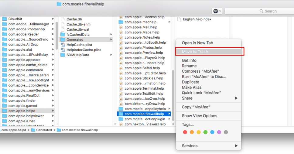Click com.apple.helpd in the path bar
294x154 pixels.
(x=13, y=130)
